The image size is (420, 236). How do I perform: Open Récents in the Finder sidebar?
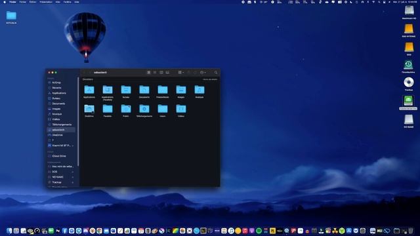[x=61, y=88]
